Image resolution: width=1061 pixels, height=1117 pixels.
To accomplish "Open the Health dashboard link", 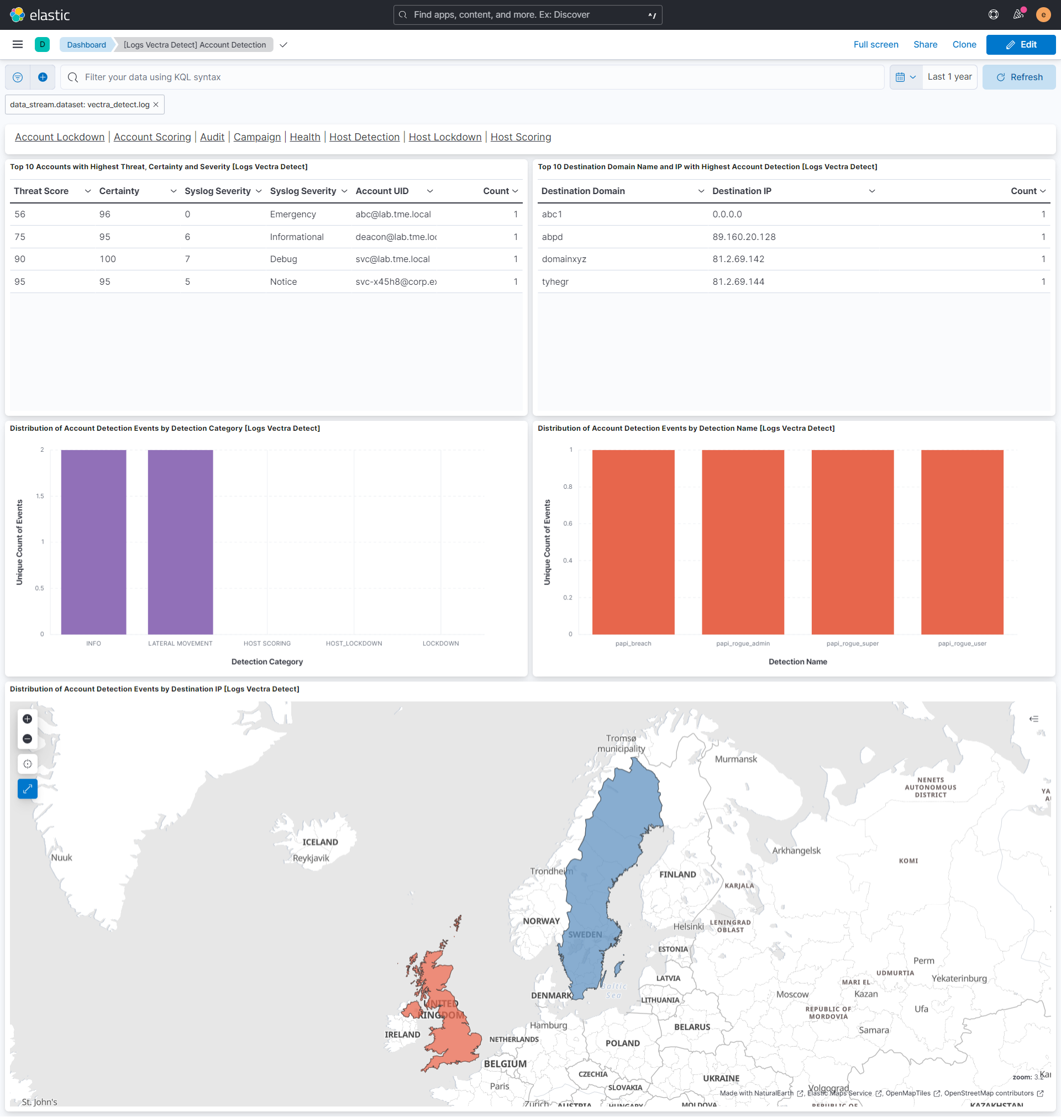I will click(x=305, y=137).
